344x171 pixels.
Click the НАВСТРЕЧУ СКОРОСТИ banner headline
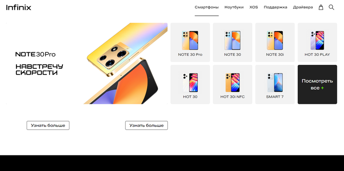point(39,69)
